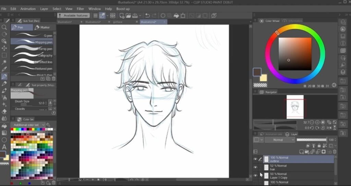Open the dropdown arrow next to Save icon
351x186 pixels.
pos(140,15)
